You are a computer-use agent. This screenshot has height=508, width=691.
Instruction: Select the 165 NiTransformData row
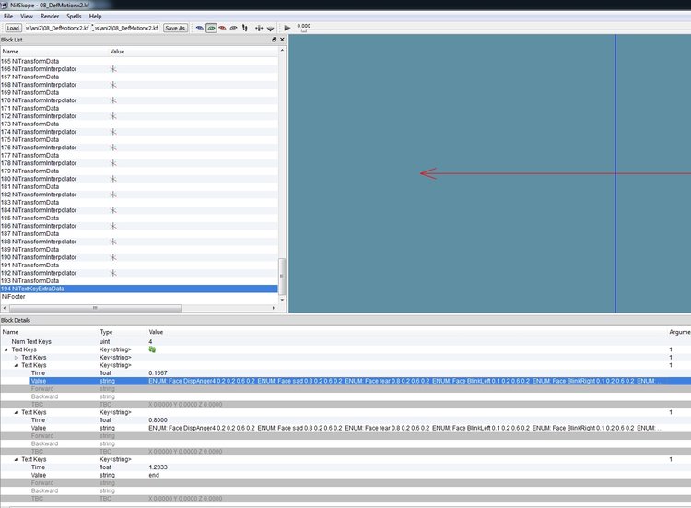[x=139, y=61]
